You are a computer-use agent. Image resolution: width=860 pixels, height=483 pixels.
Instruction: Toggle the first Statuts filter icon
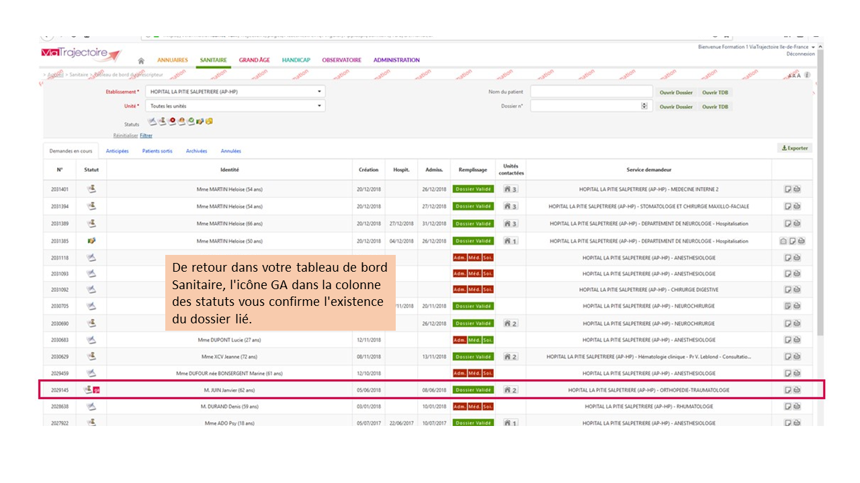click(x=152, y=121)
